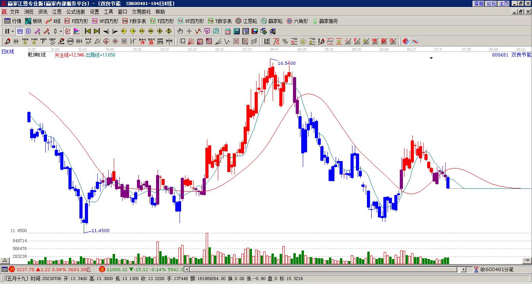Open the candlestick style dropdown arrow
The image size is (532, 284).
[60, 31]
